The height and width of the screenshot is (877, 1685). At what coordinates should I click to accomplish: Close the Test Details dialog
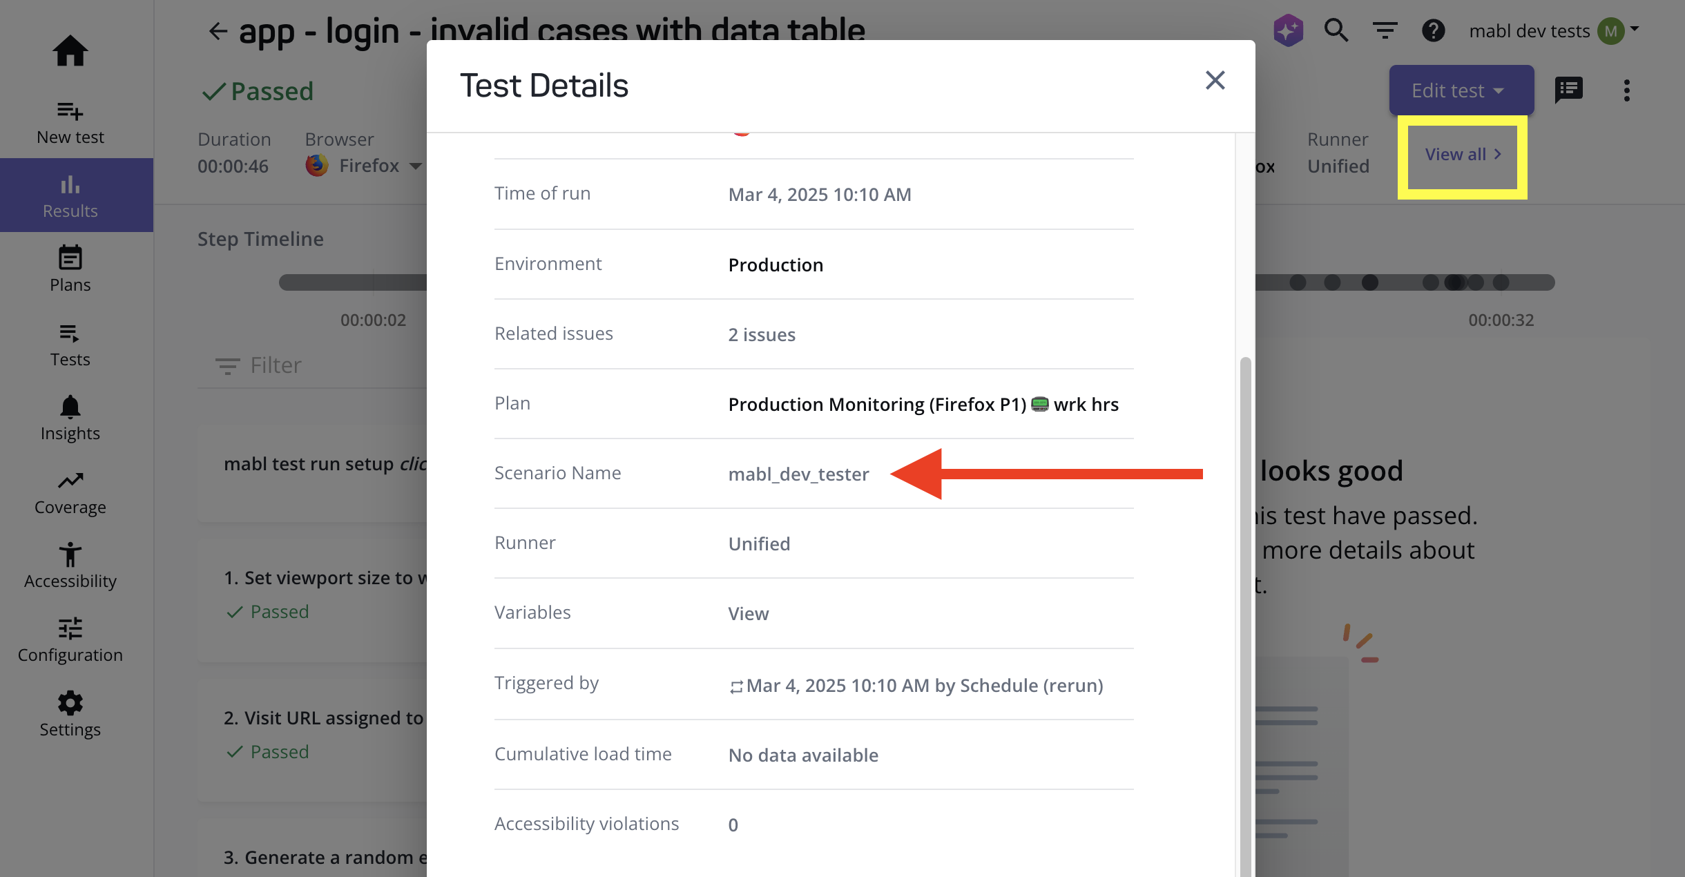(1215, 80)
